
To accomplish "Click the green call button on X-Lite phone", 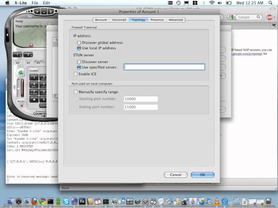I will [20, 72].
